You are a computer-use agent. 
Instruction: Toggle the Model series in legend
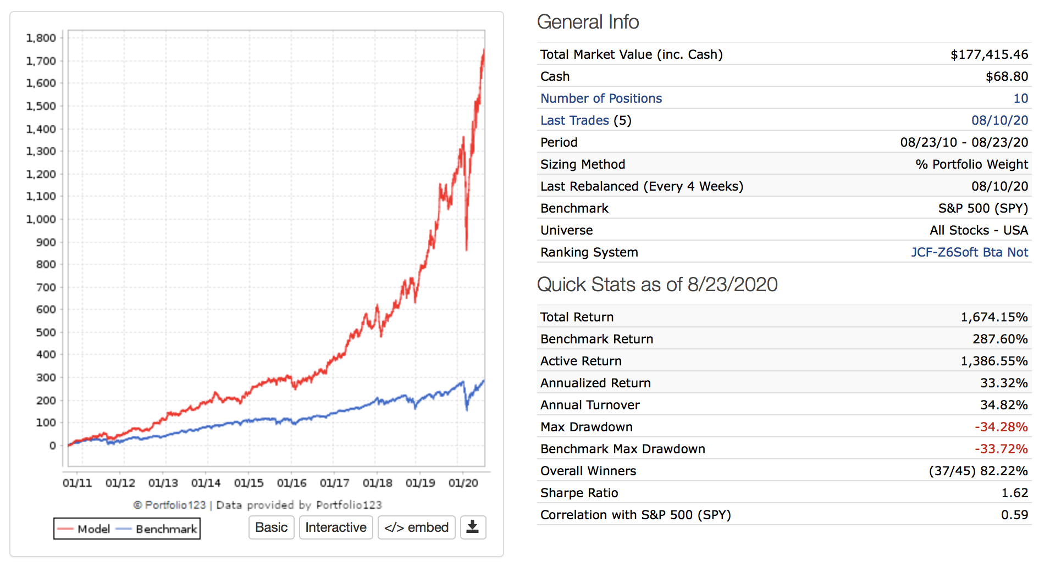click(x=84, y=529)
